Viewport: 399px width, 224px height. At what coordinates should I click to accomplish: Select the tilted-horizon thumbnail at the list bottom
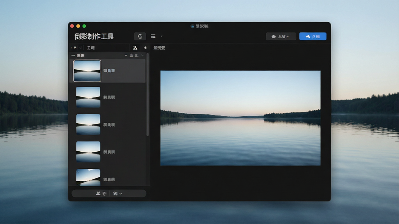coord(88,177)
